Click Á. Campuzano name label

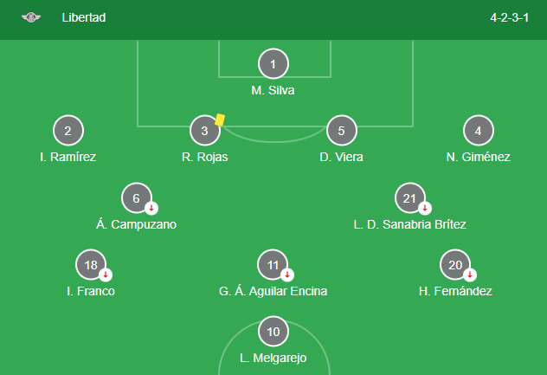137,224
